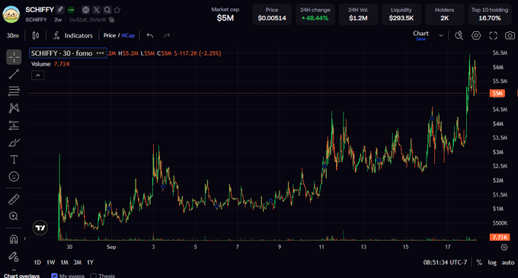This screenshot has height=278, width=518.
Task: Click the green badge next to SCHIFFY
Action: click(71, 10)
